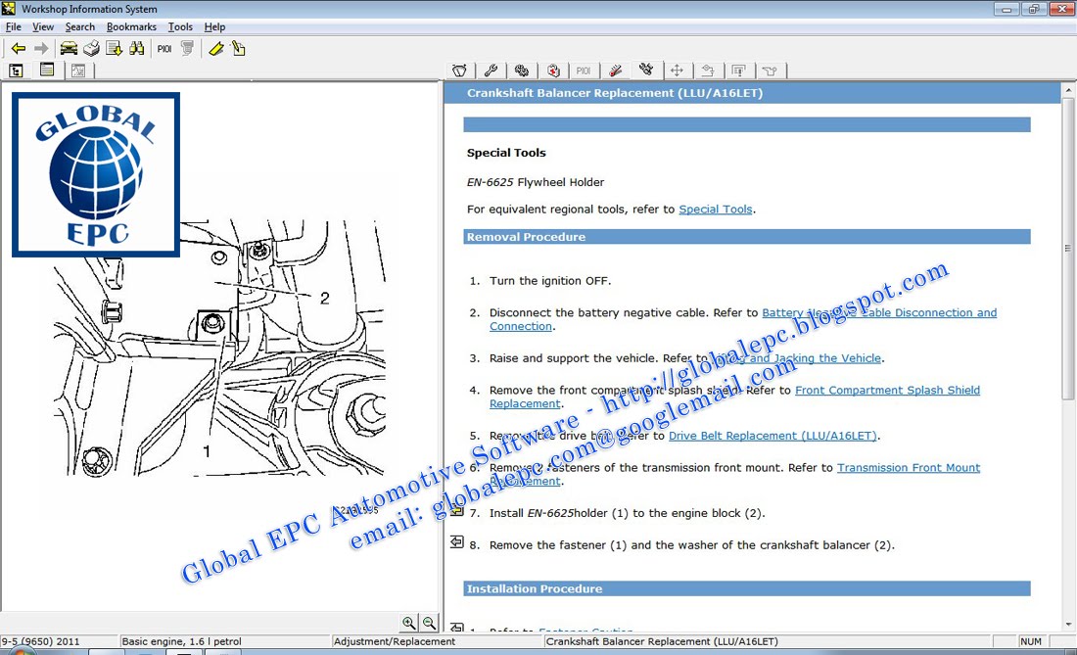Click the windshield icon in document toolbar
The image size is (1077, 655).
tap(459, 70)
